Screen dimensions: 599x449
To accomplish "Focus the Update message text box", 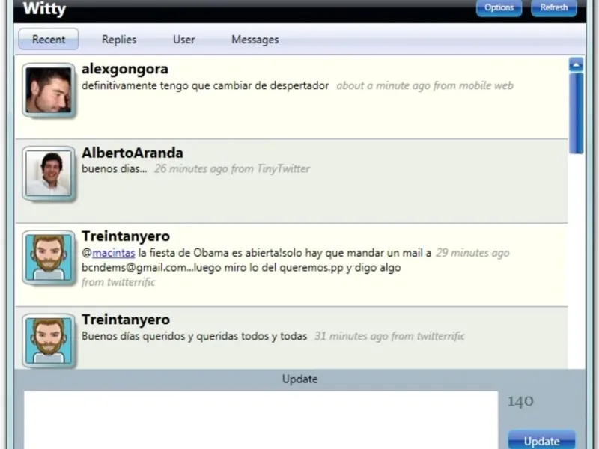I will point(261,420).
